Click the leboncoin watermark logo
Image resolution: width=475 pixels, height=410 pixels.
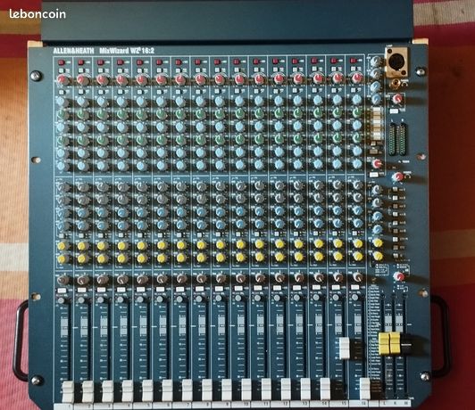click(37, 14)
